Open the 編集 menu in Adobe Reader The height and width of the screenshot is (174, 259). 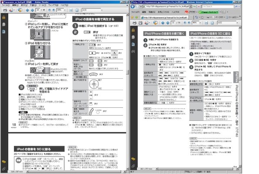[15, 5]
